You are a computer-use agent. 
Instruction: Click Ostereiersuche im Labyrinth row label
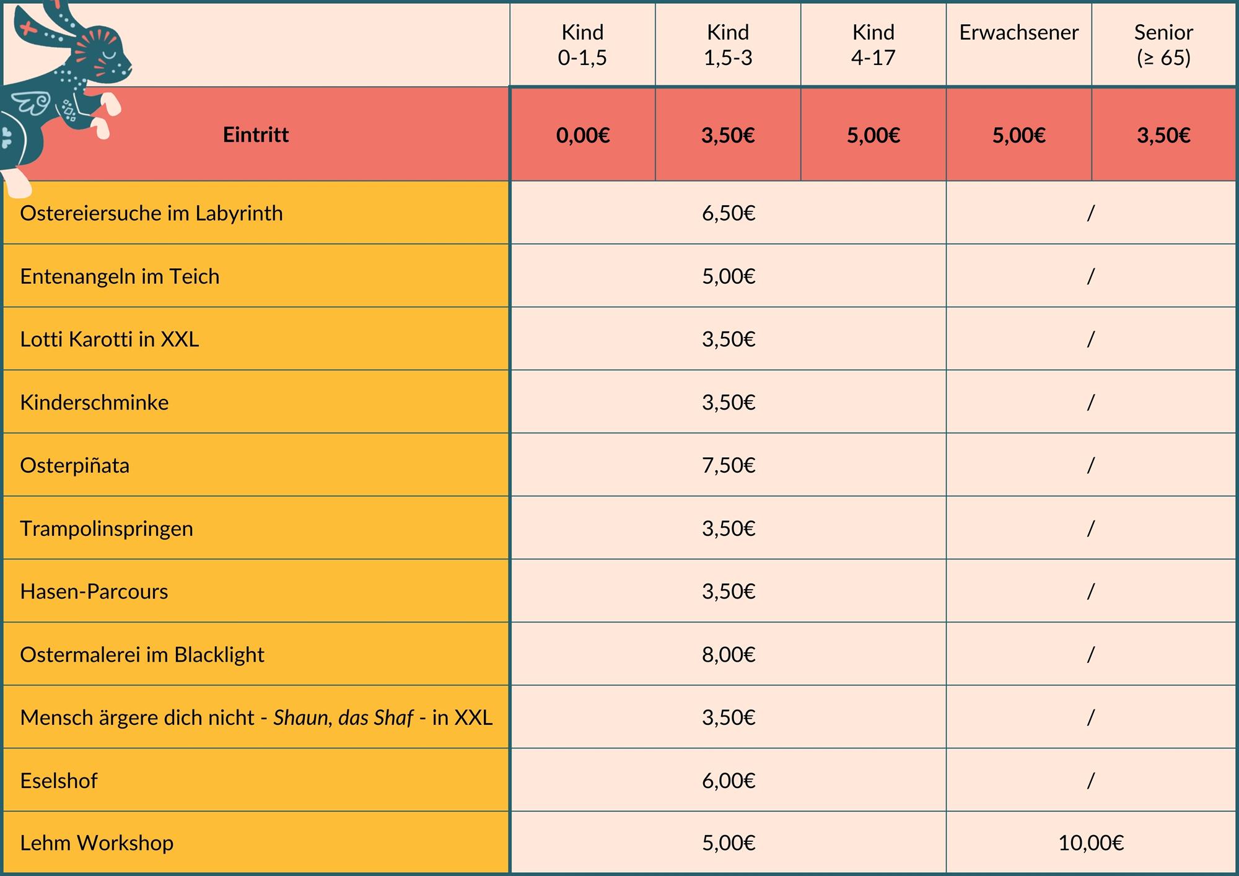pyautogui.click(x=151, y=213)
